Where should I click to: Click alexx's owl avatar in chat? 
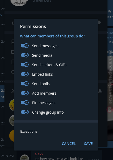tap(24, 157)
